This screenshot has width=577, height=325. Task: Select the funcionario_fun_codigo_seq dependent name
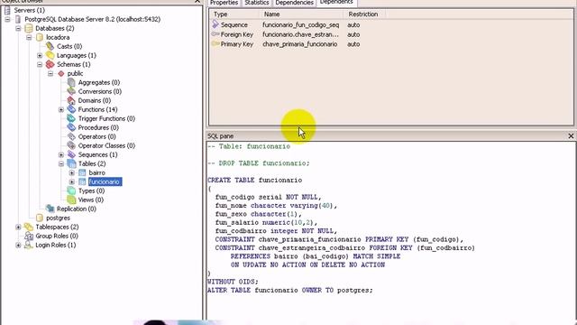tap(300, 24)
